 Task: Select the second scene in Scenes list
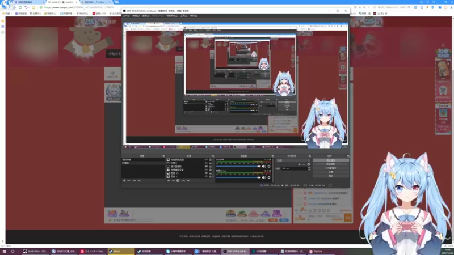[143, 163]
